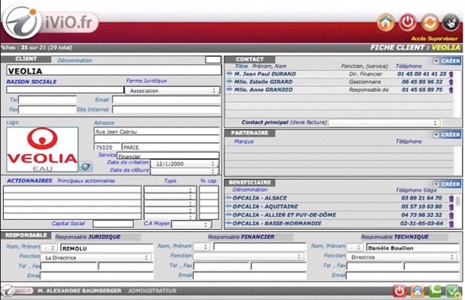The image size is (465, 300).
Task: Click the Dir. Financier function text
Action: (x=366, y=74)
